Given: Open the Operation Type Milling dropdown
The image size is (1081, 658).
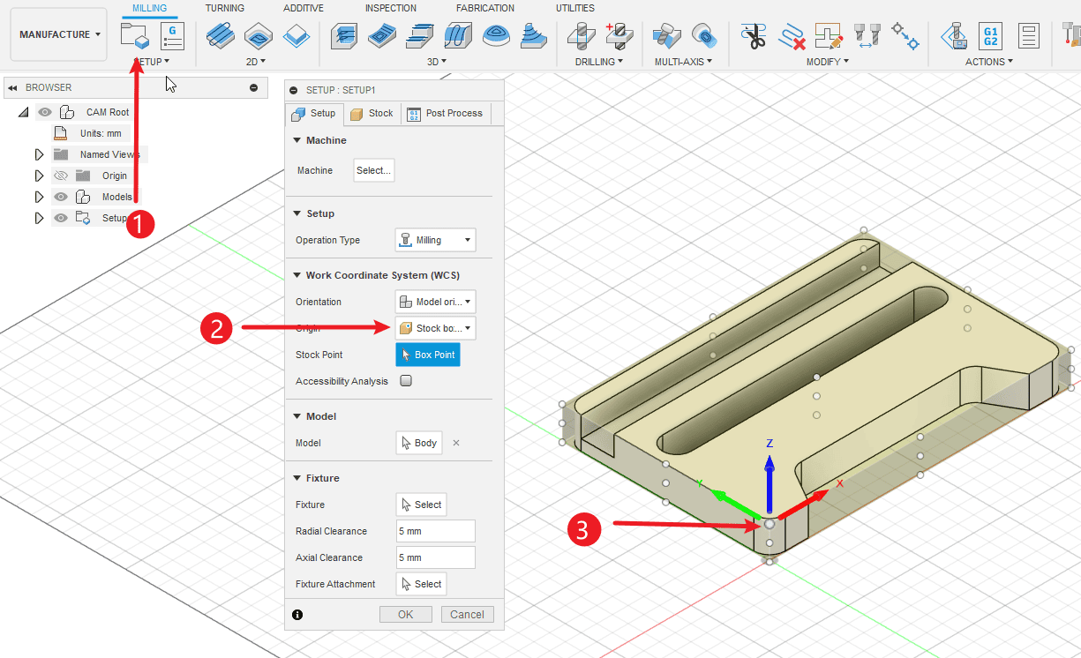Looking at the screenshot, I should tap(435, 240).
